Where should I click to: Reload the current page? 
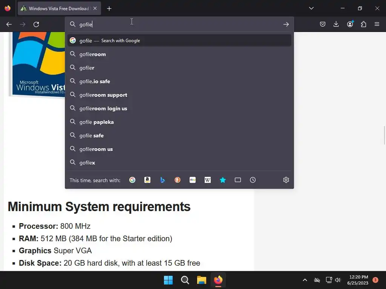(x=36, y=24)
